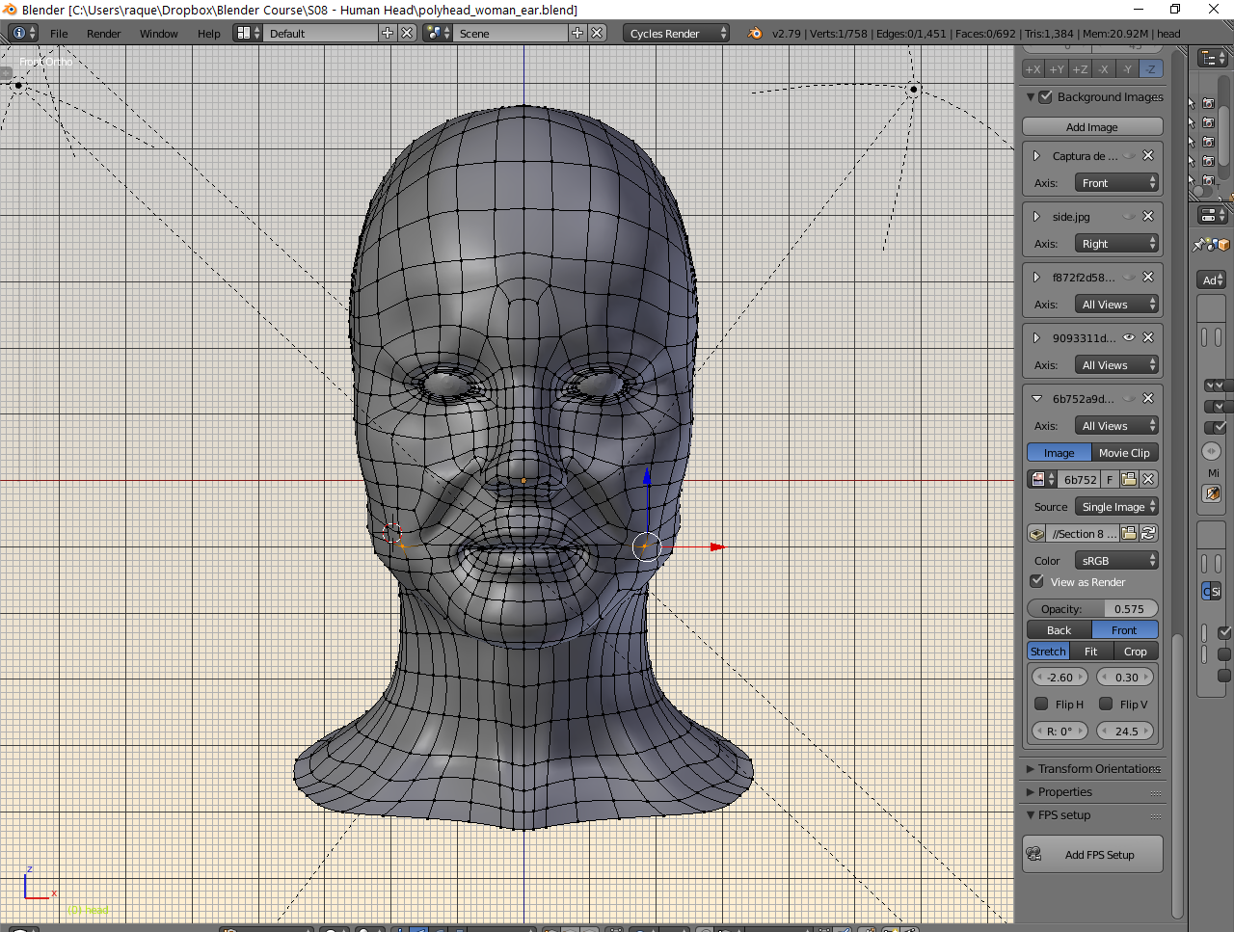Delete the current Scene
Screen dimensions: 1234x932
[597, 33]
